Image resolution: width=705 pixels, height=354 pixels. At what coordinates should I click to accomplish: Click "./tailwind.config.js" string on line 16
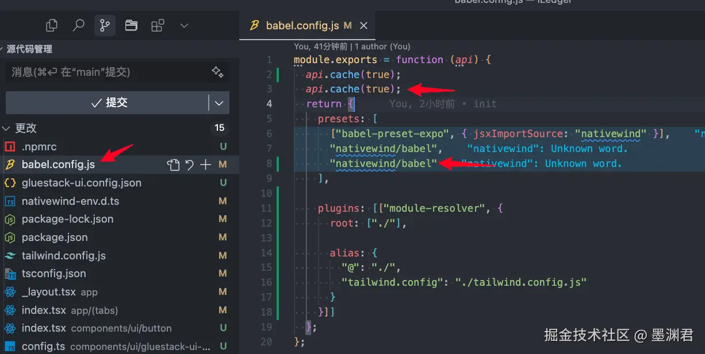tap(521, 282)
